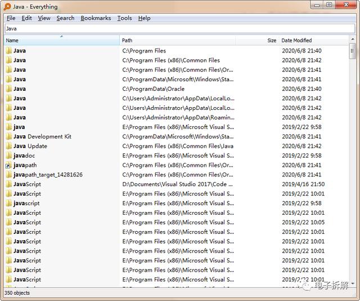
Task: Click the Java Development Kit folder icon
Action: click(9, 136)
